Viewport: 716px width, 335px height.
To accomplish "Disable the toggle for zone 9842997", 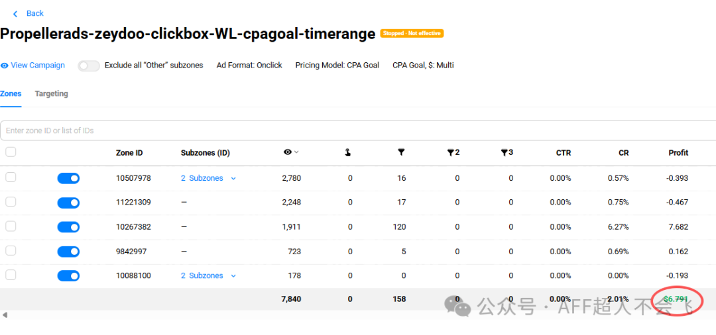I will coord(68,252).
